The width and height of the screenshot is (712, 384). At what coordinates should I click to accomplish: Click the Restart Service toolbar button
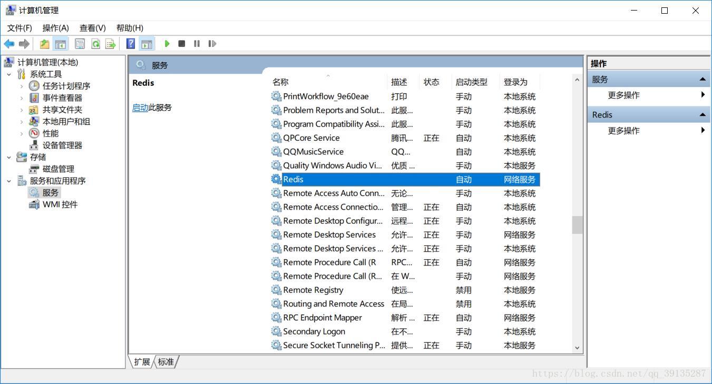tap(212, 44)
